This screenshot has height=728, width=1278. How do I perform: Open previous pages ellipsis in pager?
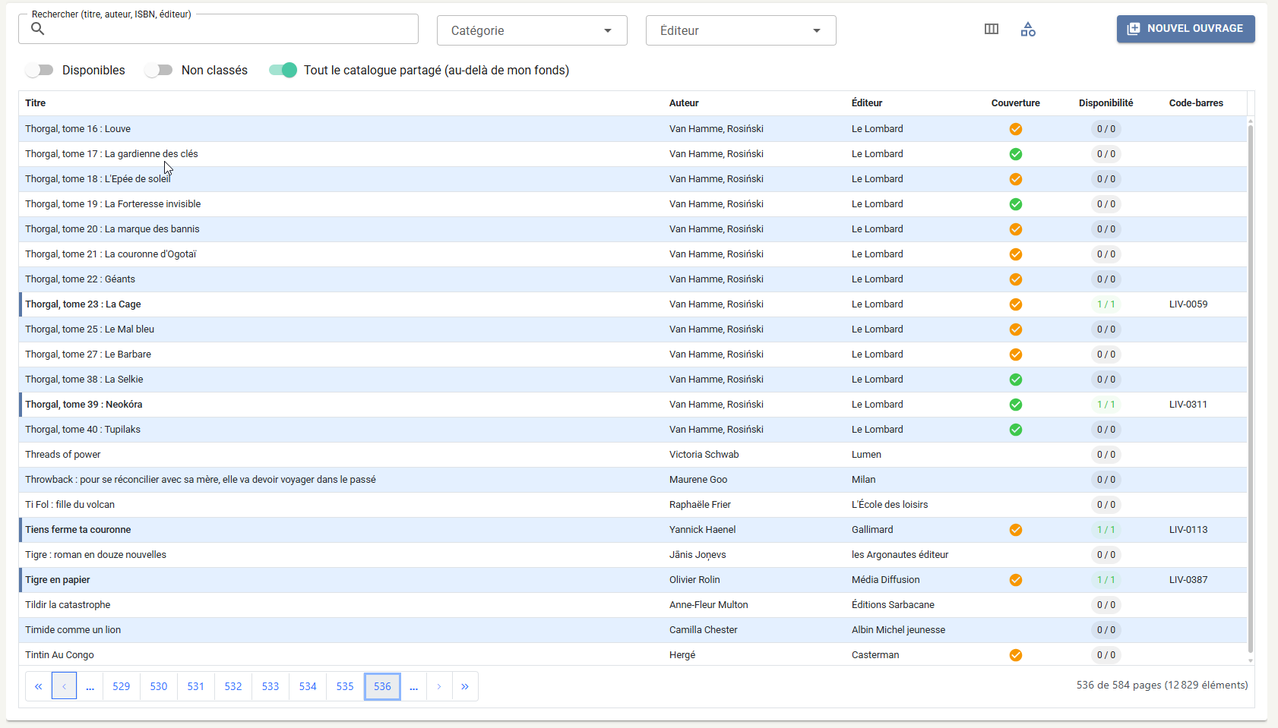(x=90, y=686)
